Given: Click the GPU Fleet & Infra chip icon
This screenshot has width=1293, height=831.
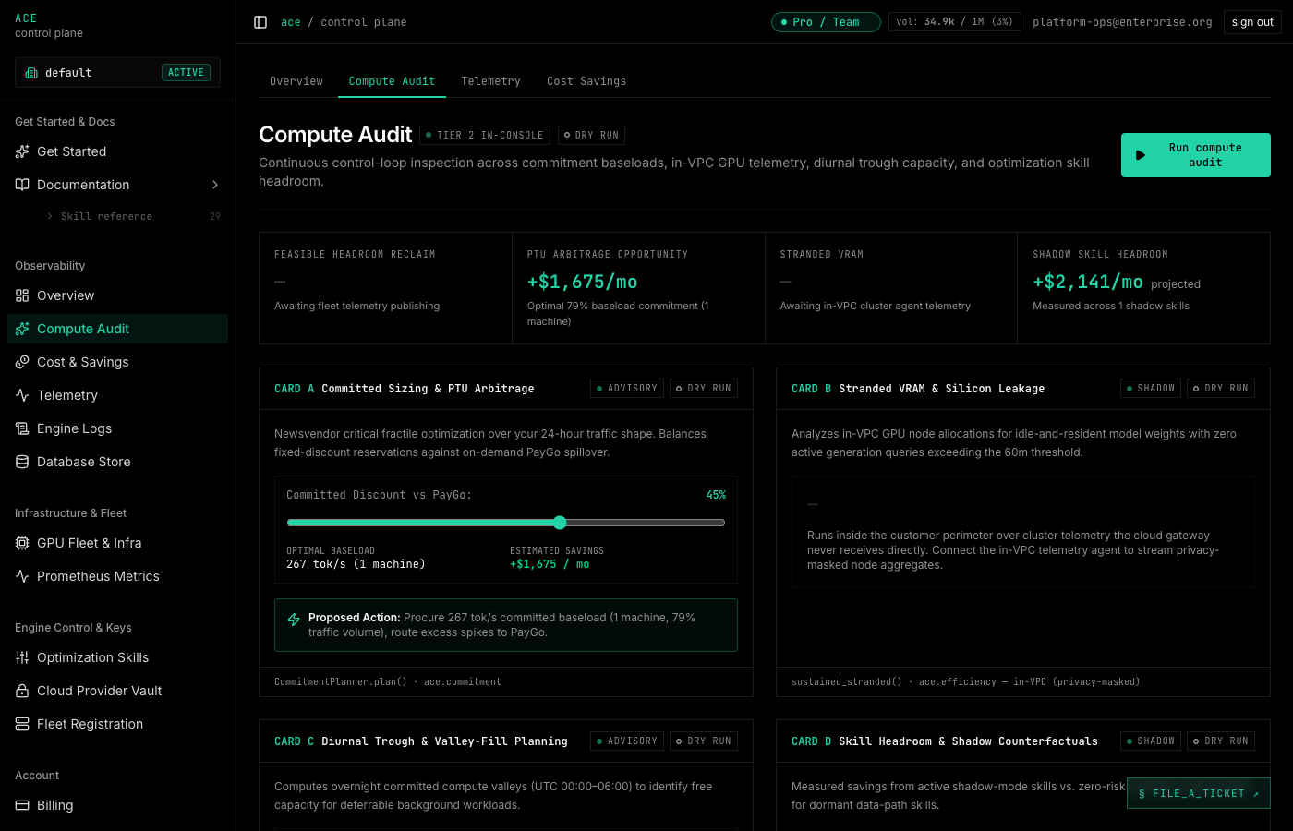Looking at the screenshot, I should pyautogui.click(x=22, y=543).
